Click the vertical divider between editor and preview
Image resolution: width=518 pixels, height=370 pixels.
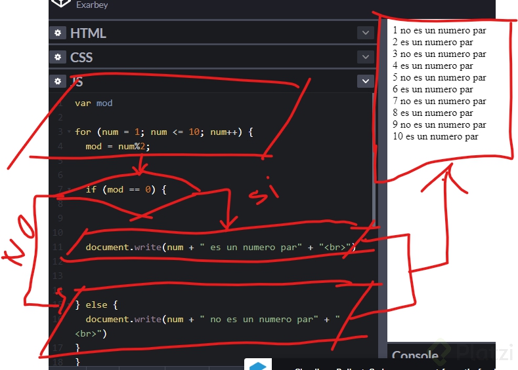coord(382,188)
